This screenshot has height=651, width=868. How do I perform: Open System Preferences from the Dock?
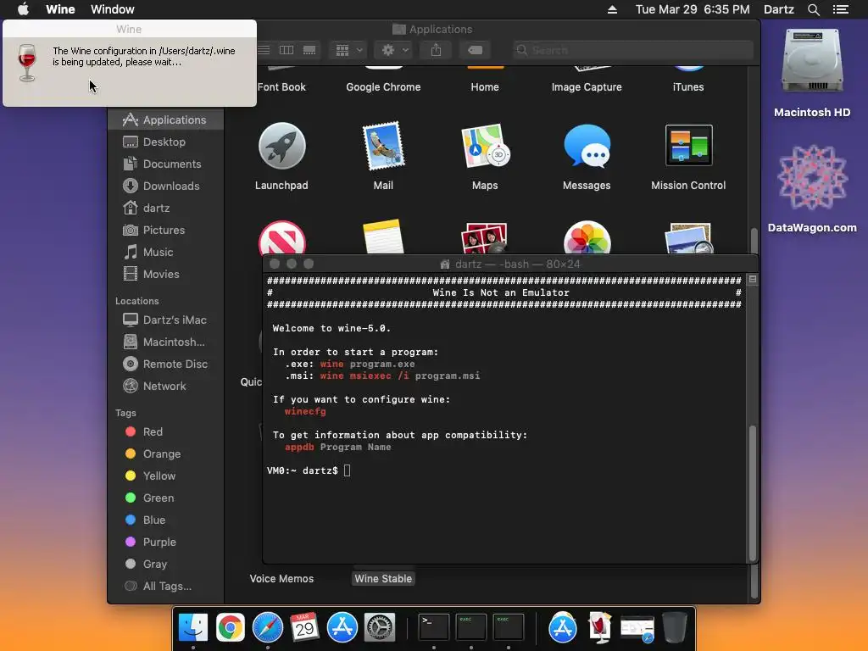379,627
